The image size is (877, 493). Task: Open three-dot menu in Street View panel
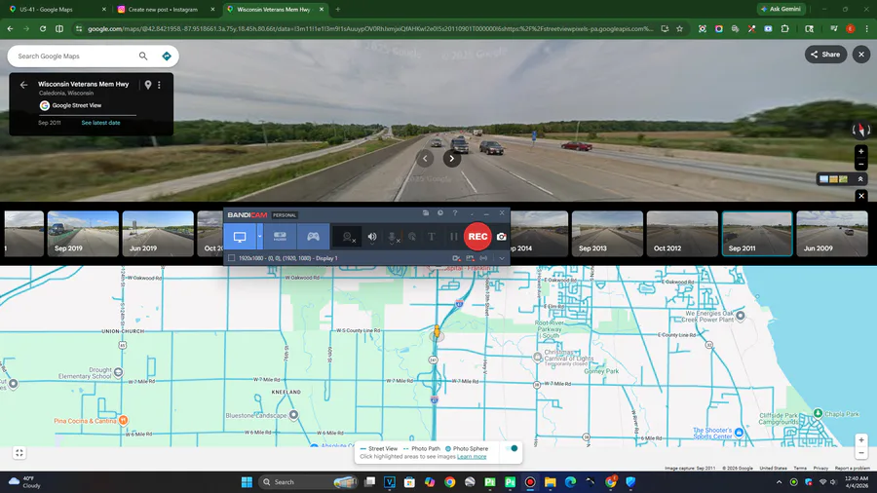coord(160,85)
